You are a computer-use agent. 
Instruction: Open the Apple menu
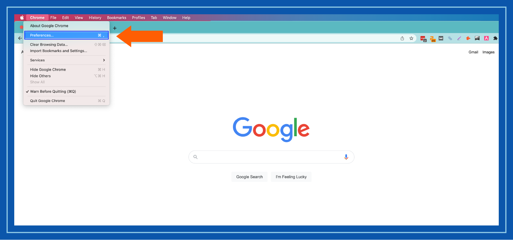tap(21, 17)
